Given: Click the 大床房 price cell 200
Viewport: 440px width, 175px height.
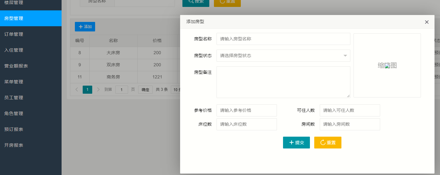Looking at the screenshot, I should pyautogui.click(x=157, y=53).
